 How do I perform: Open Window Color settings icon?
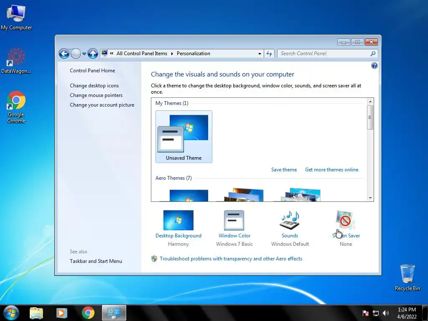click(234, 220)
